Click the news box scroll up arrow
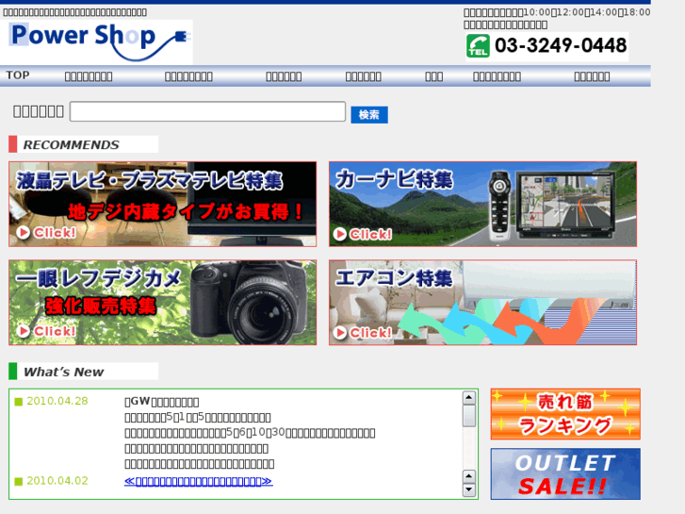685x514 pixels. (468, 398)
